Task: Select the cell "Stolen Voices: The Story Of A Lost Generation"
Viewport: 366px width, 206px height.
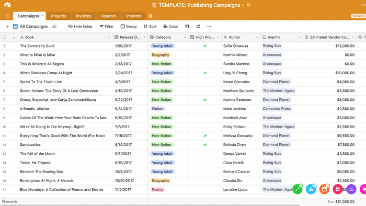Action: 59,91
